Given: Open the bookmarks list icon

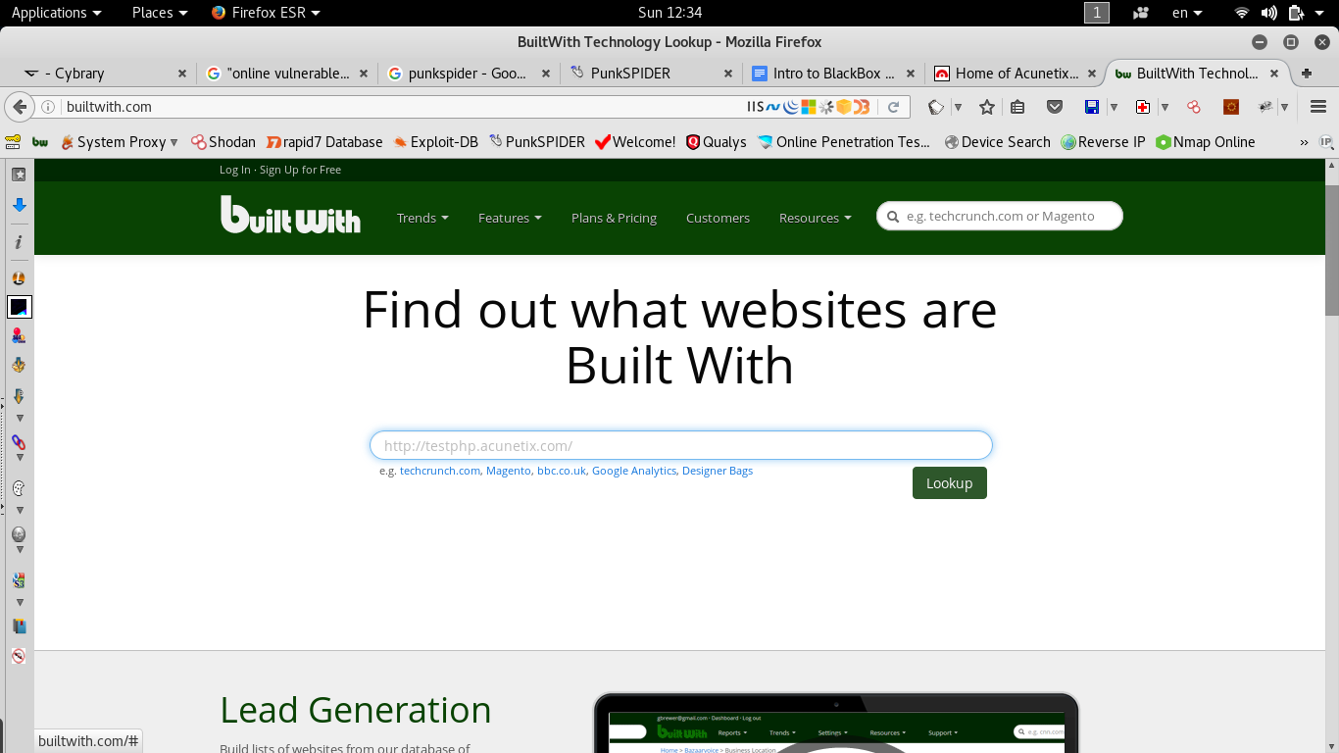Looking at the screenshot, I should (x=1017, y=107).
